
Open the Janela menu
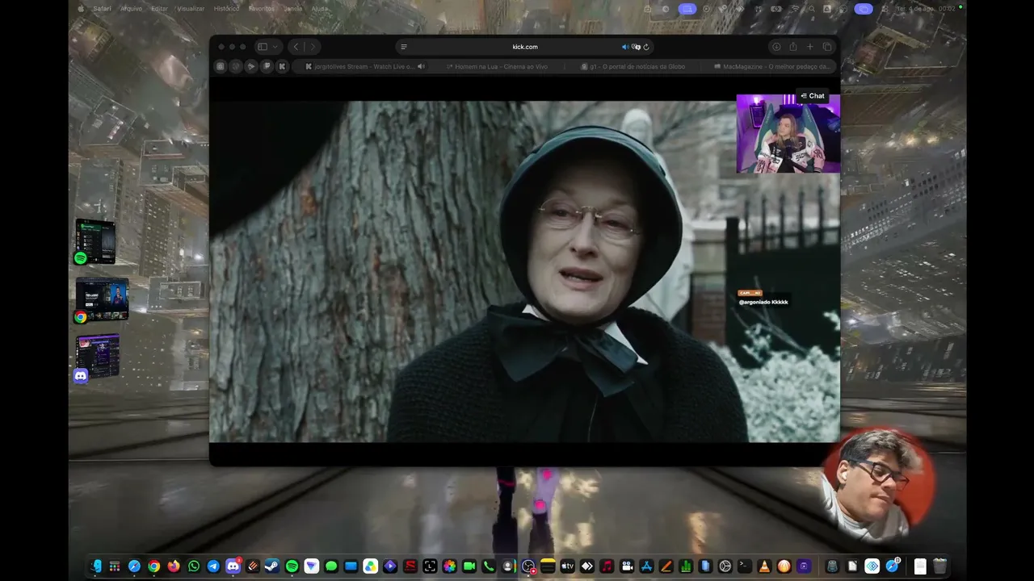(x=293, y=9)
